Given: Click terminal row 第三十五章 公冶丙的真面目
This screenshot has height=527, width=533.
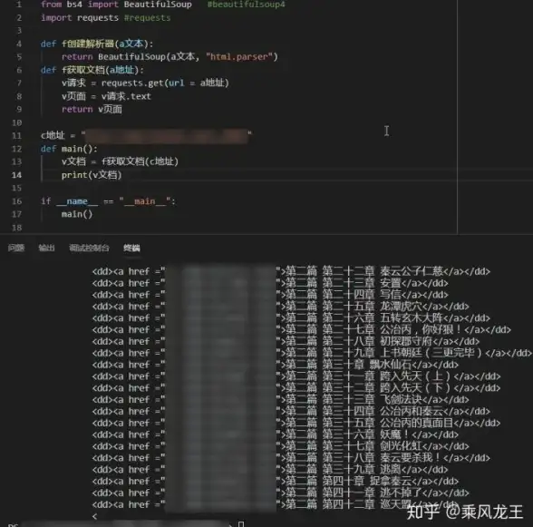Looking at the screenshot, I should point(296,423).
